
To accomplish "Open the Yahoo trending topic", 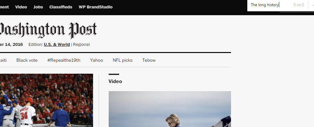I will (97, 60).
